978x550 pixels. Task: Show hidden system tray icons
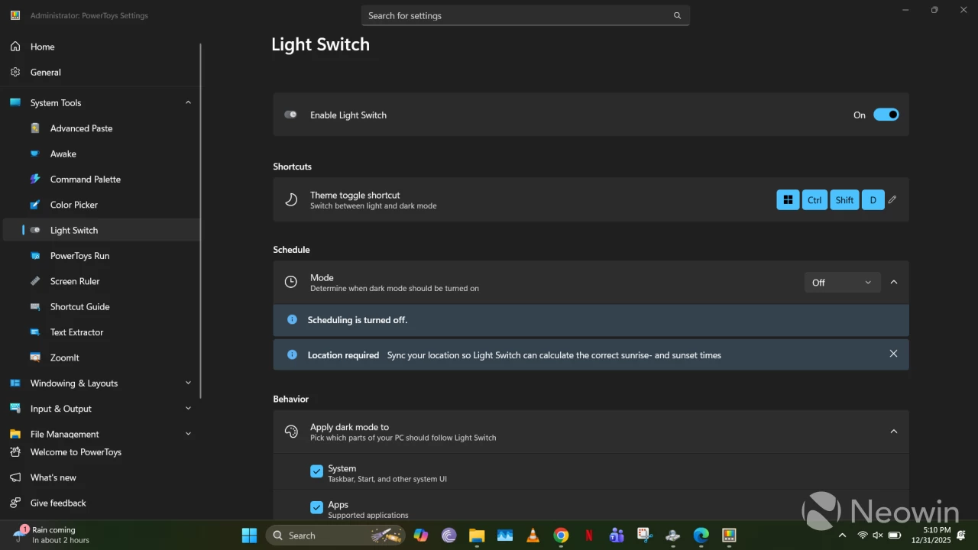pos(842,535)
